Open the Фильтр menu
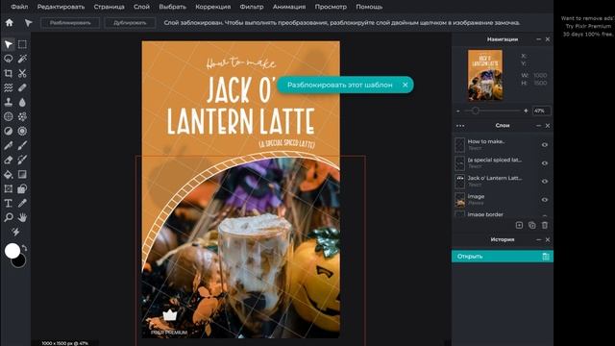Image resolution: width=615 pixels, height=346 pixels. point(252,7)
